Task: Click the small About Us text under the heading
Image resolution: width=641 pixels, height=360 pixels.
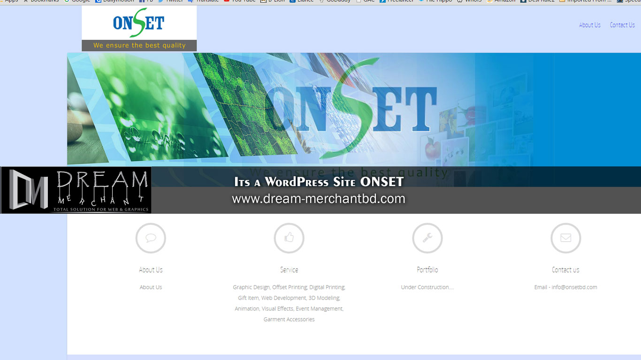Action: click(x=151, y=287)
